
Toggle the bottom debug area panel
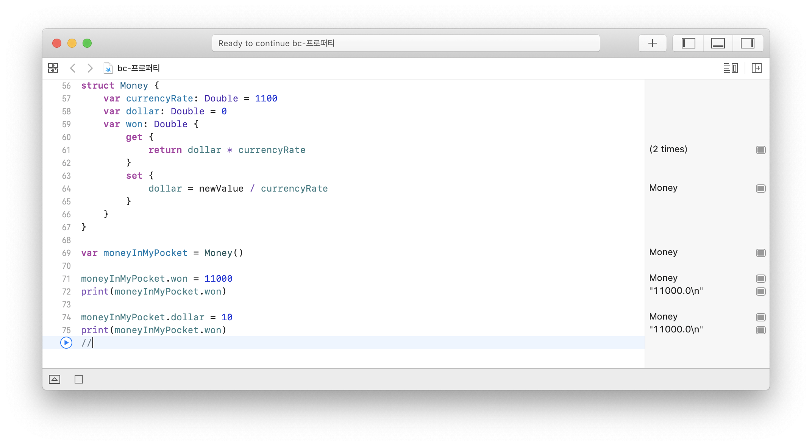click(718, 43)
